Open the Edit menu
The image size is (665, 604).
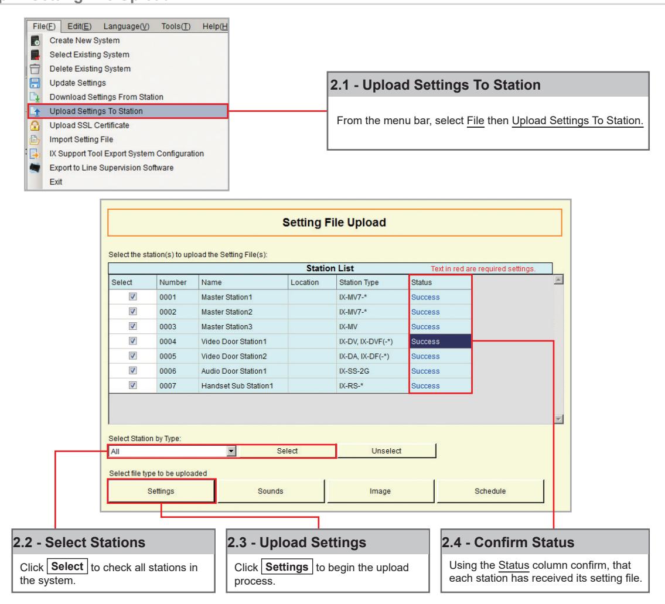79,26
